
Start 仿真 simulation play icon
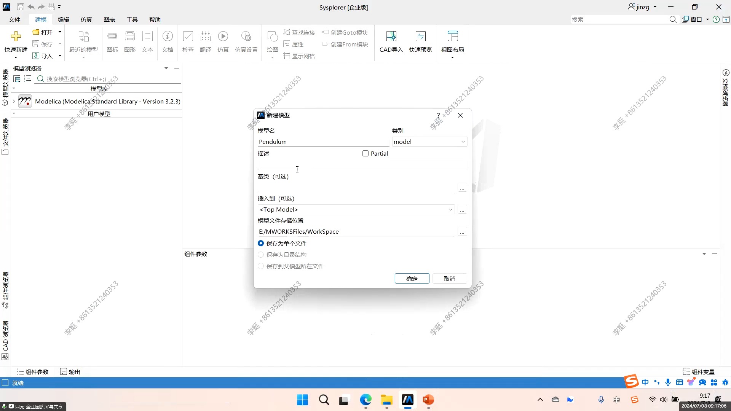pos(223,37)
